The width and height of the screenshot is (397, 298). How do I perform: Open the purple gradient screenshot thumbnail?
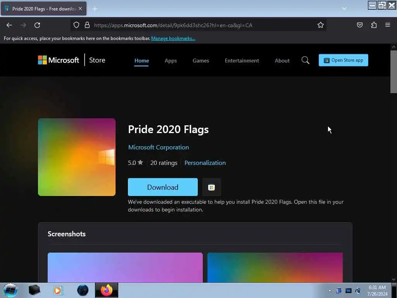(125, 267)
